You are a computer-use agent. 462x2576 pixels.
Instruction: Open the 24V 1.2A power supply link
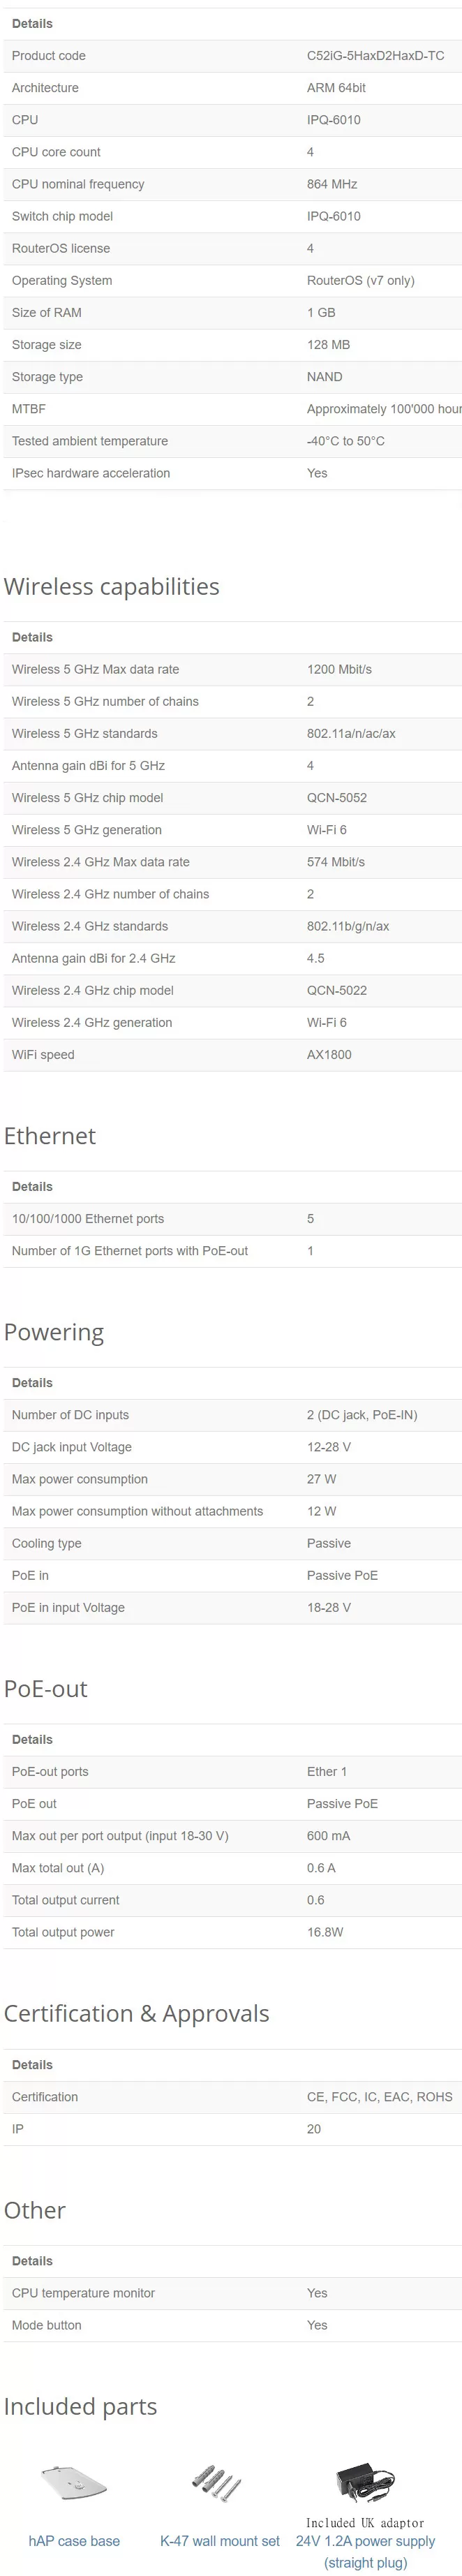pos(365,2551)
